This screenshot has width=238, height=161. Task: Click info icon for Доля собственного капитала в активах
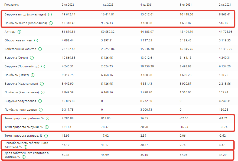[x=24, y=157]
